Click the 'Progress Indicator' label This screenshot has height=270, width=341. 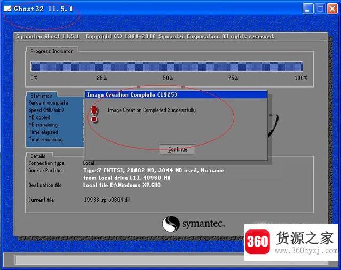point(52,51)
